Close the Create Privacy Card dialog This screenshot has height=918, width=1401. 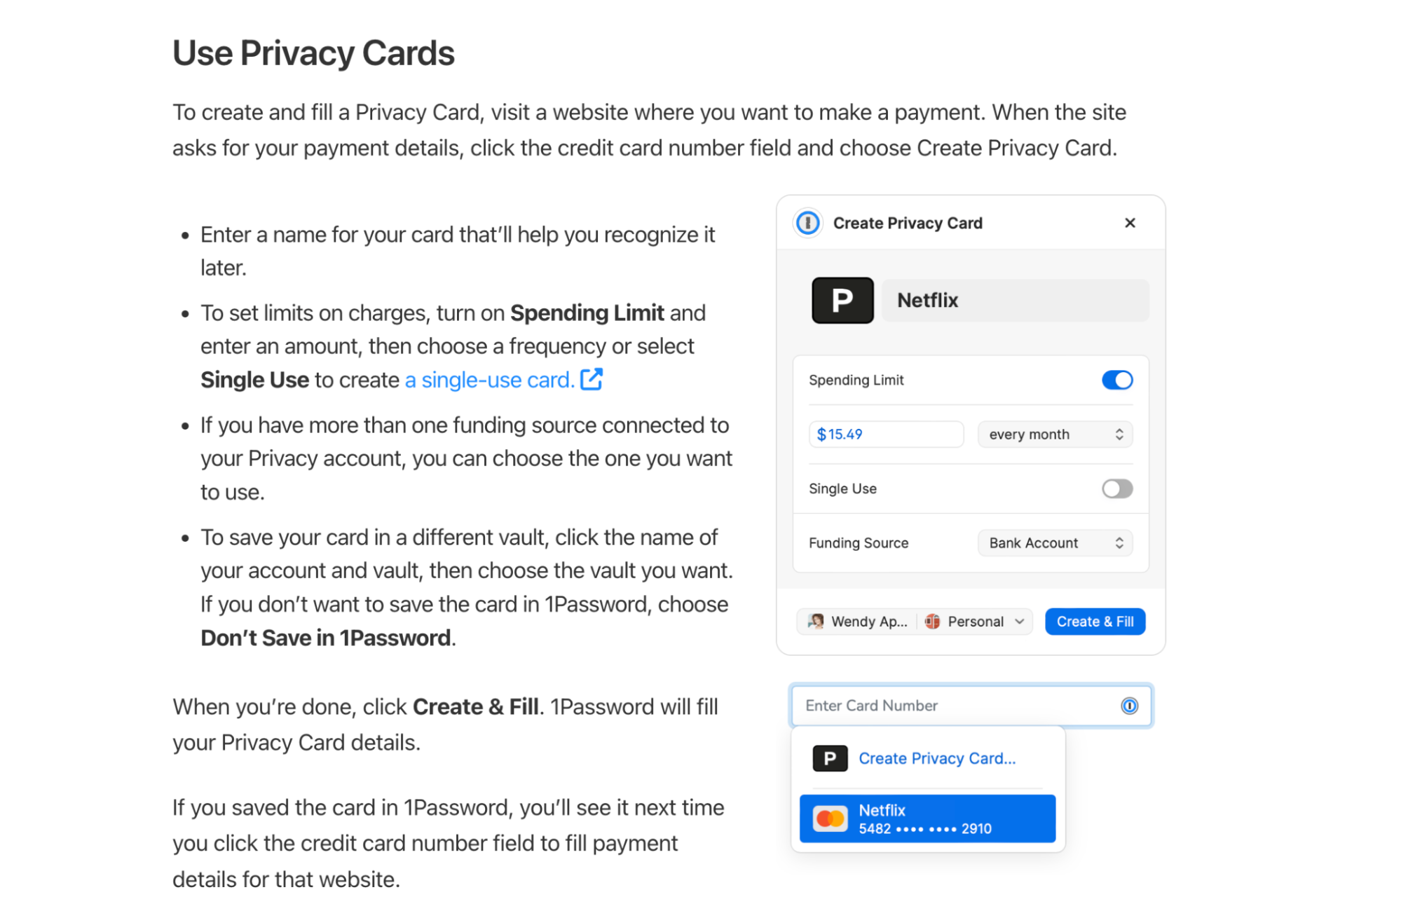tap(1129, 223)
